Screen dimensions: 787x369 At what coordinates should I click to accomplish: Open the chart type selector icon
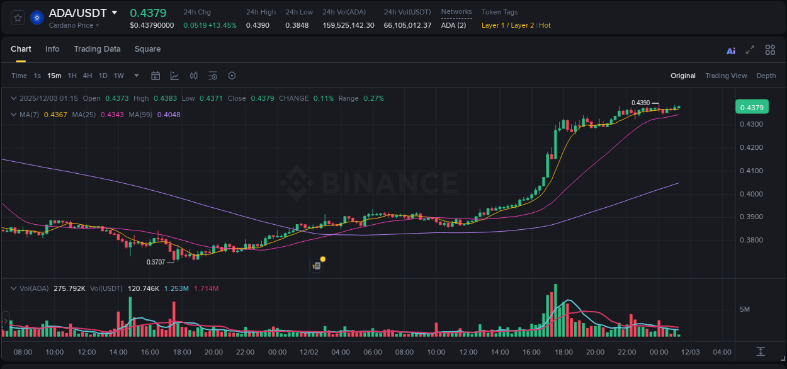[x=174, y=76]
